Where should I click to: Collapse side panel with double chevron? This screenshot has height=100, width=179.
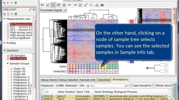pos(174,9)
